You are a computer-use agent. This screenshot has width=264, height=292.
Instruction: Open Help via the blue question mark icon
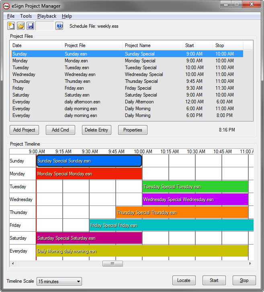[59, 26]
